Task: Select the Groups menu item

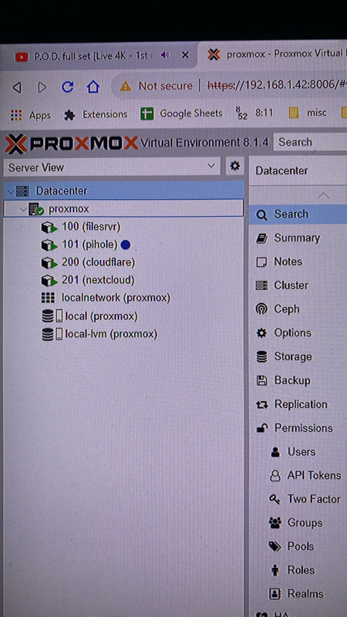Action: tap(298, 523)
